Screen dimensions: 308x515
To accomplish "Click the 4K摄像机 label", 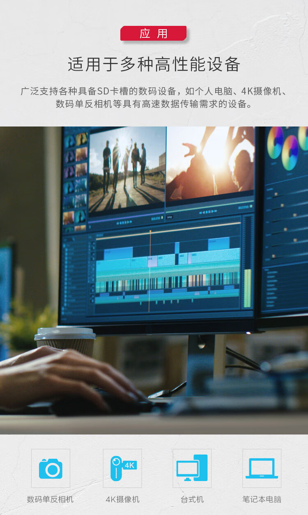I will [x=122, y=499].
